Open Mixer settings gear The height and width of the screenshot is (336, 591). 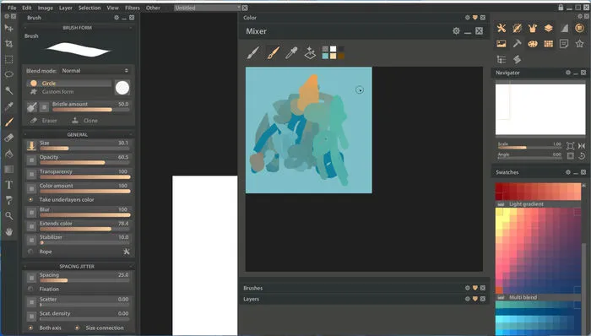point(456,31)
